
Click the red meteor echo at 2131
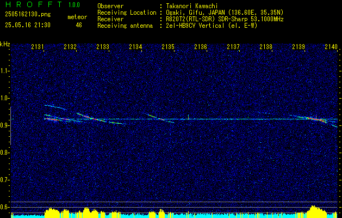tap(51, 119)
